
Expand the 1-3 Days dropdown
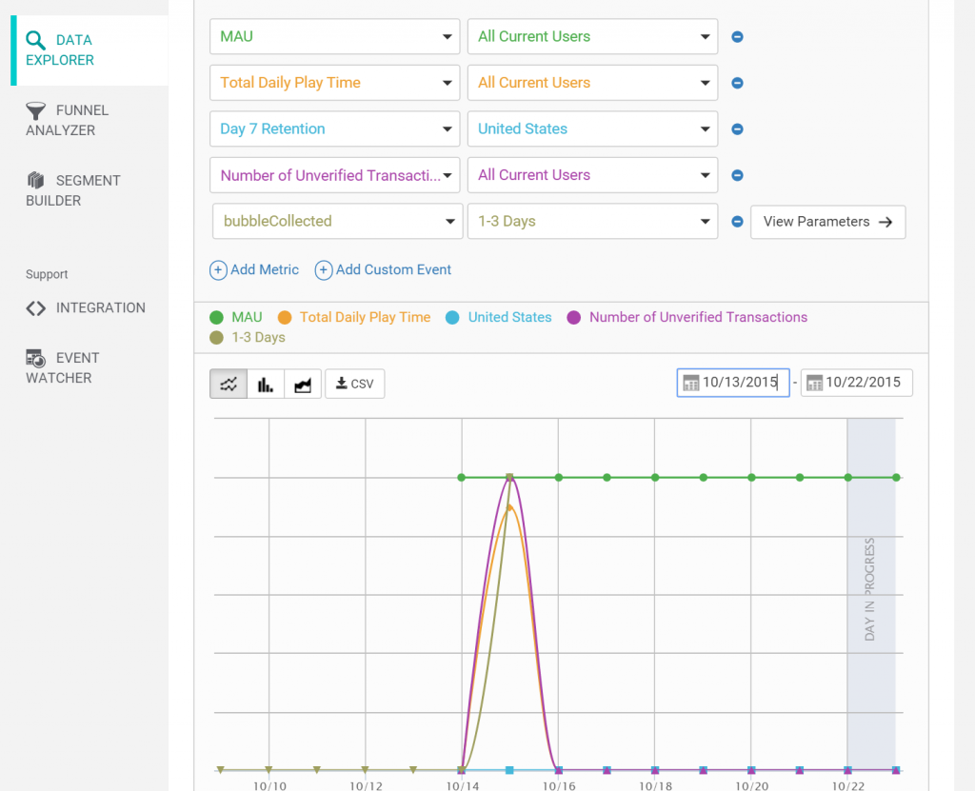coord(592,222)
